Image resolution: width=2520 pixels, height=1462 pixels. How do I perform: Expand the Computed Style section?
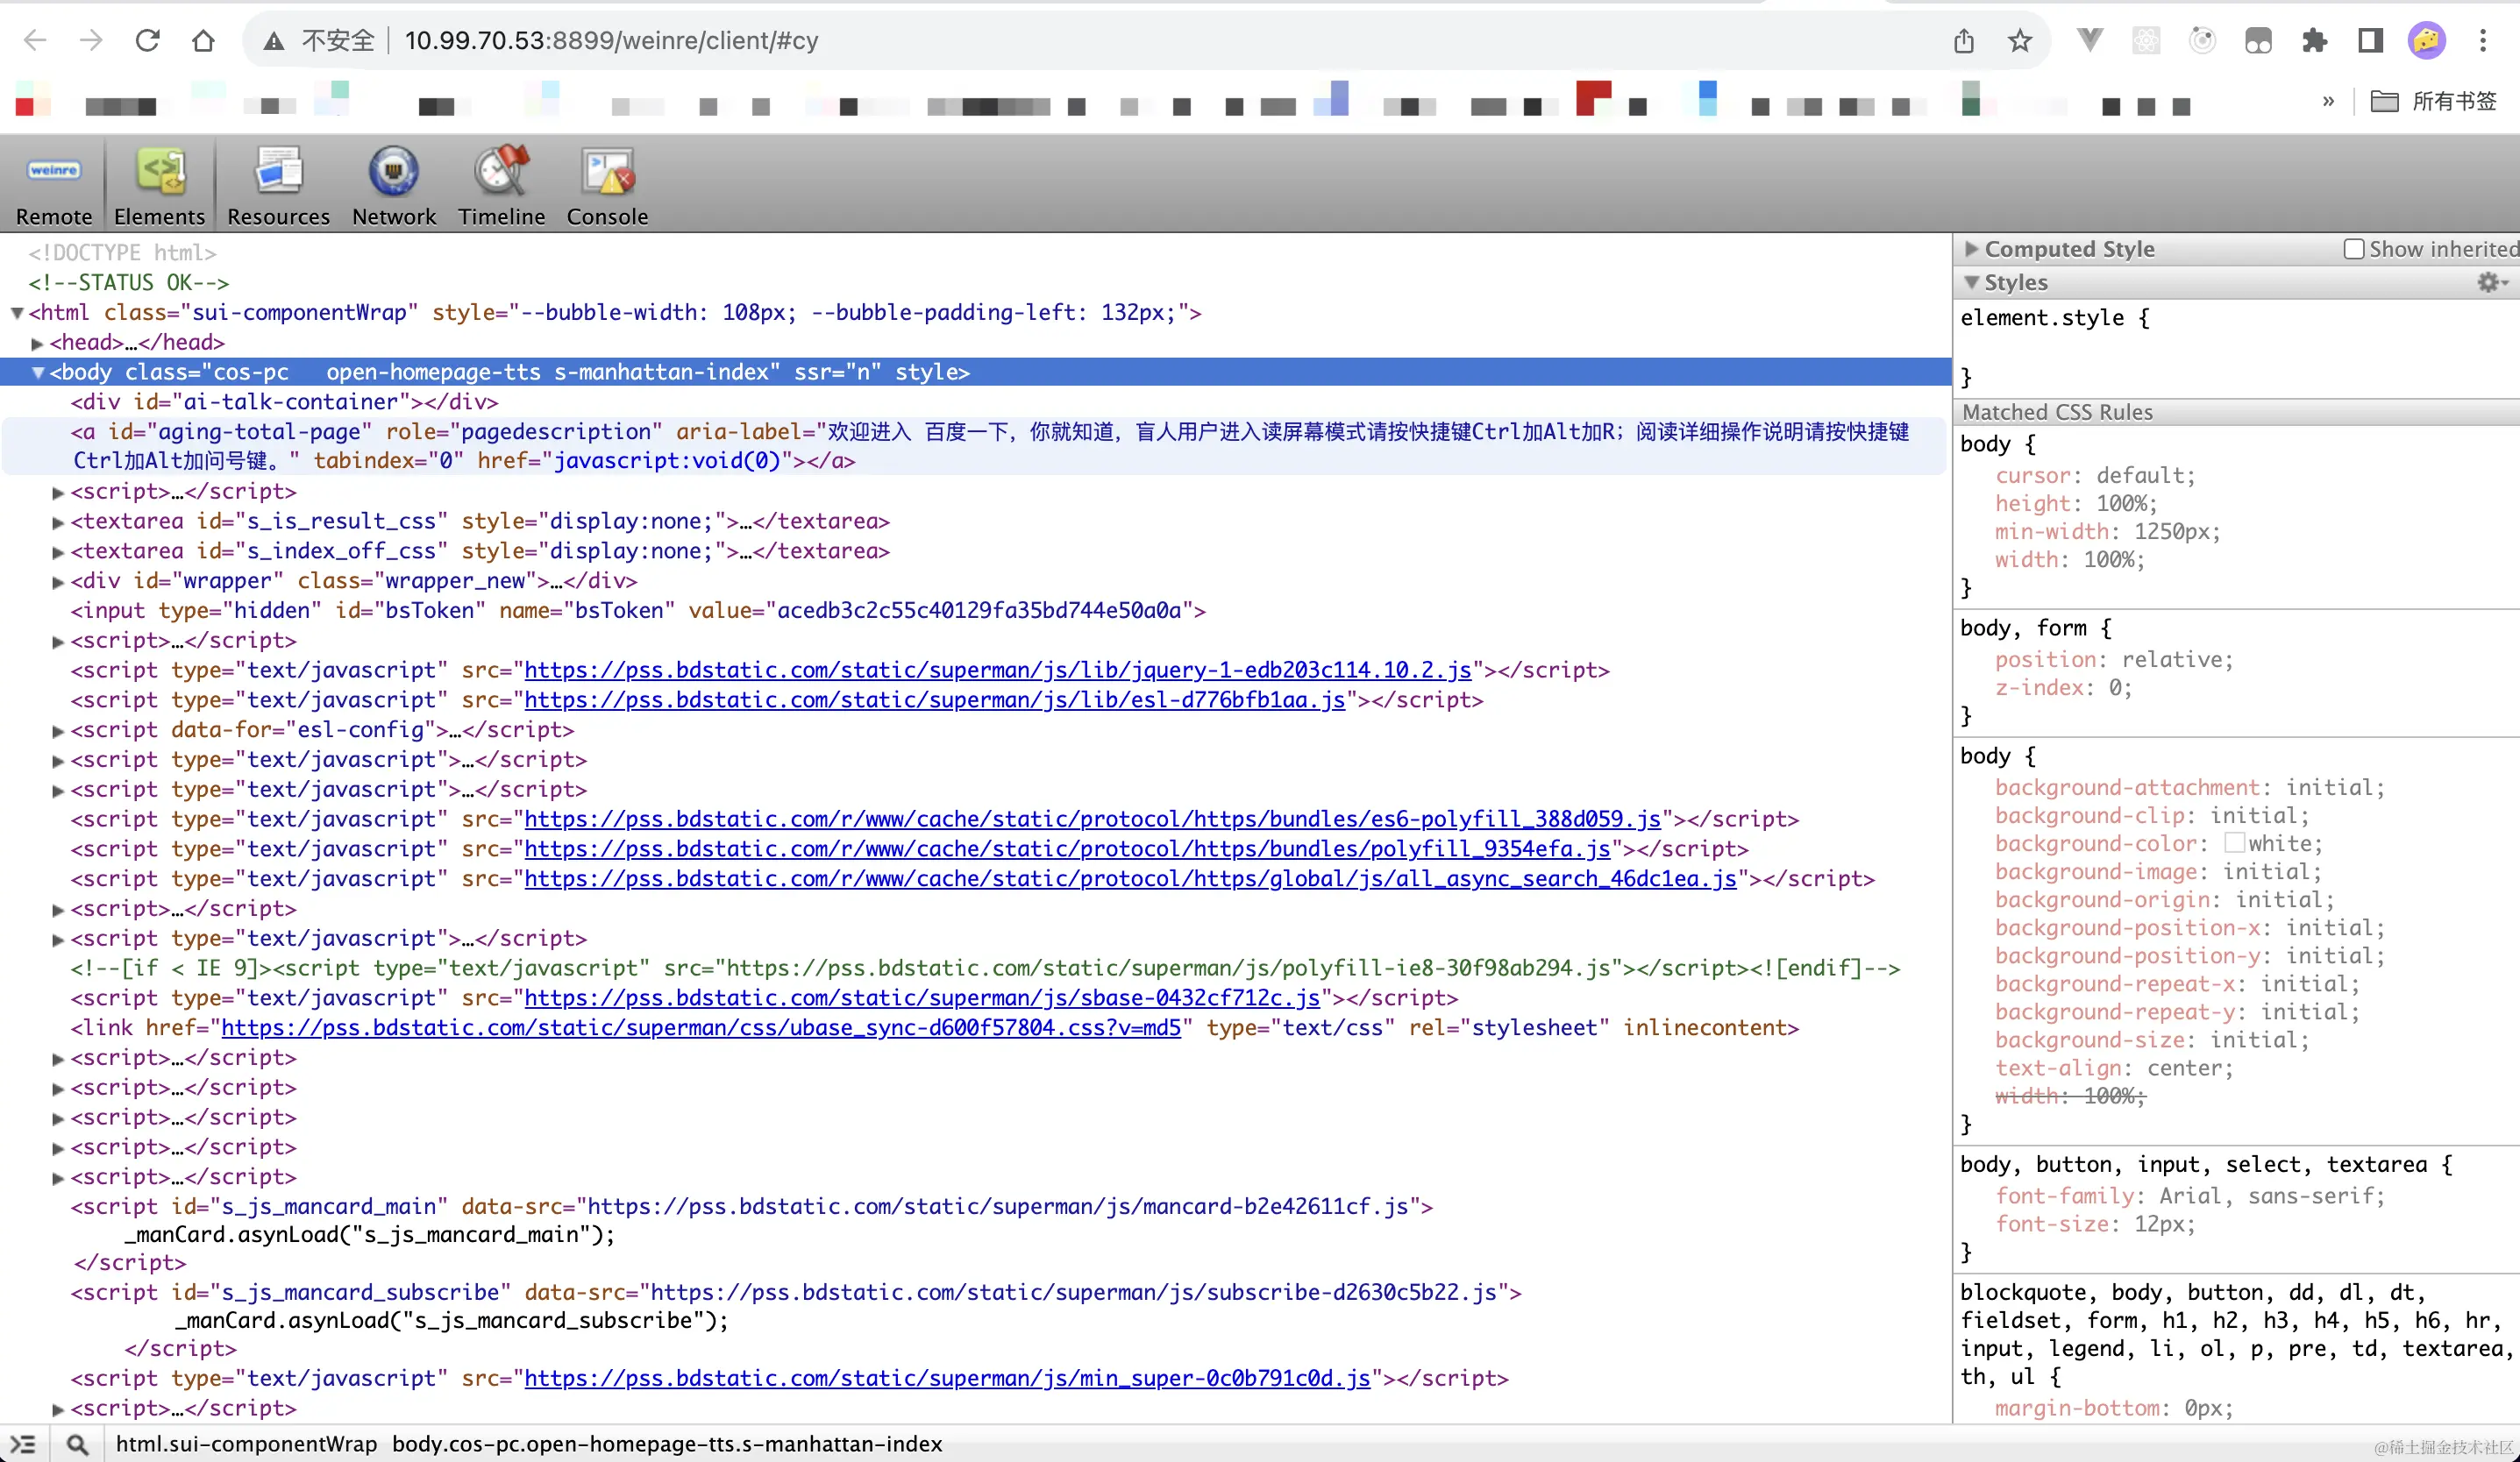1971,249
